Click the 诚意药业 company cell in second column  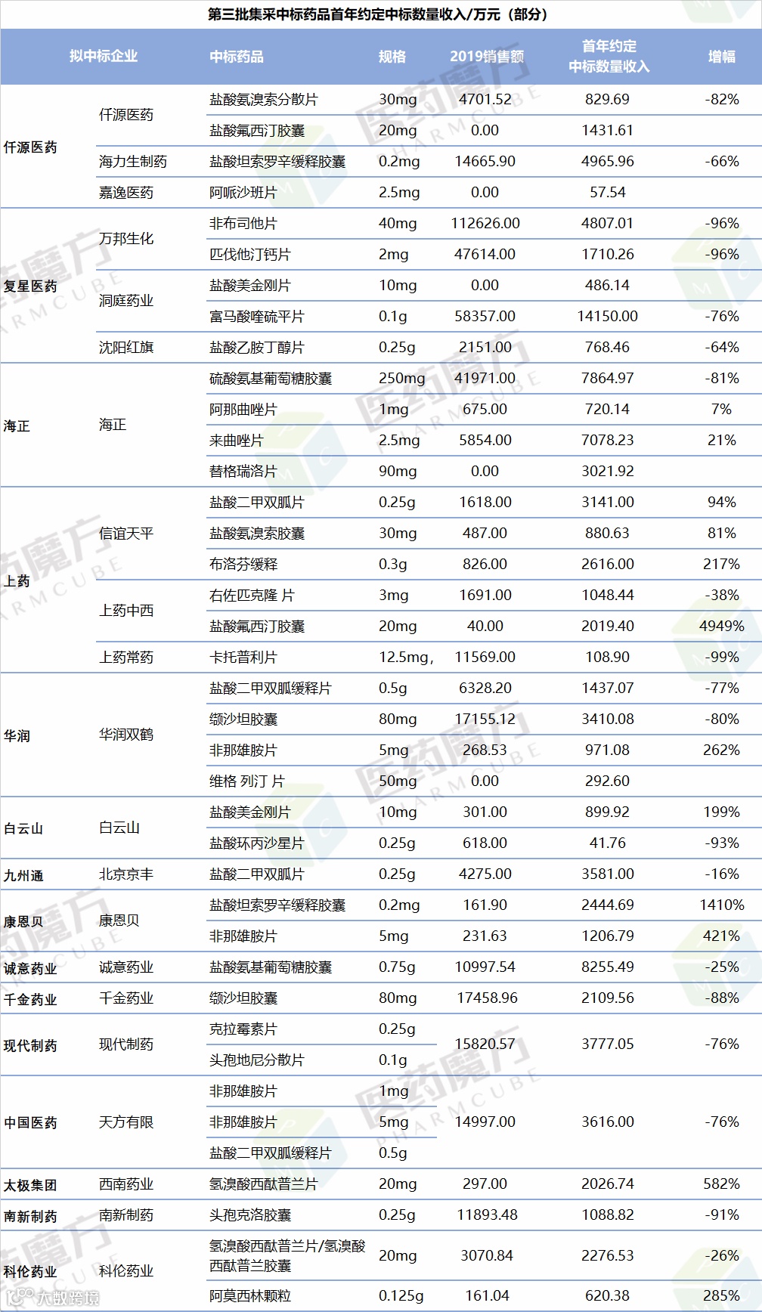click(126, 967)
